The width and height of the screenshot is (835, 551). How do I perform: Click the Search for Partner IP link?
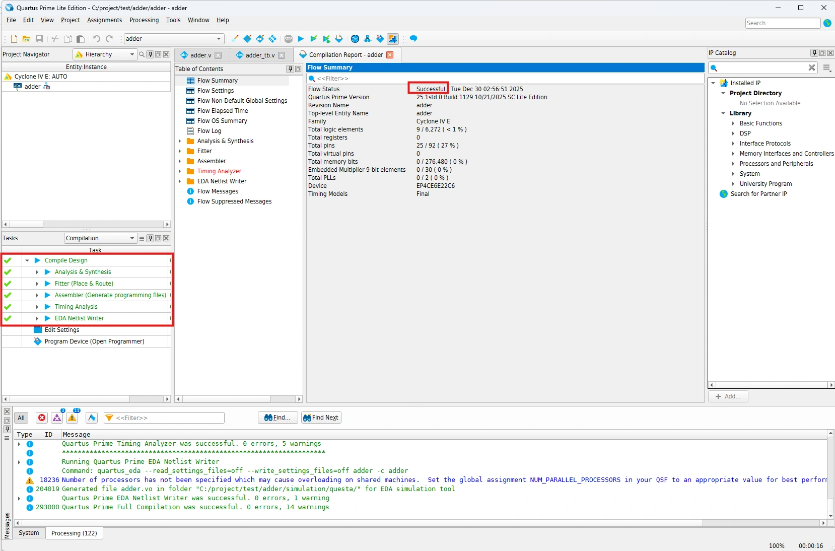758,194
